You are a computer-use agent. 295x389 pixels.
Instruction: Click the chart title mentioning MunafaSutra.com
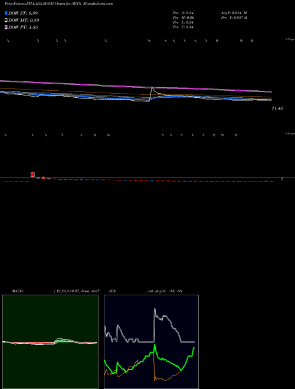tap(58, 4)
